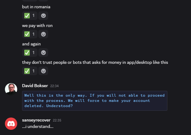
Task: Toggle the checkmark reaction under "they don't trust people"
Action: click(30, 71)
